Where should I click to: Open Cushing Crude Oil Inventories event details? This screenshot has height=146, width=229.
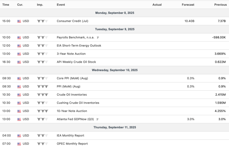(x=78, y=103)
